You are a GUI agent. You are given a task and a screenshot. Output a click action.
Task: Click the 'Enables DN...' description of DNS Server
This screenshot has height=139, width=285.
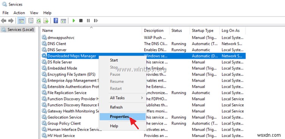(155, 49)
